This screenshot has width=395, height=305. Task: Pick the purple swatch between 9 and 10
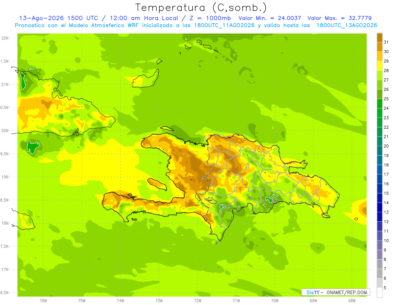click(x=380, y=245)
